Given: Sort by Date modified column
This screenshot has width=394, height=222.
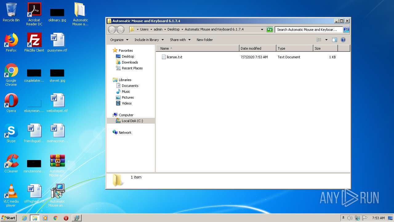Looking at the screenshot, I should pyautogui.click(x=258, y=48).
